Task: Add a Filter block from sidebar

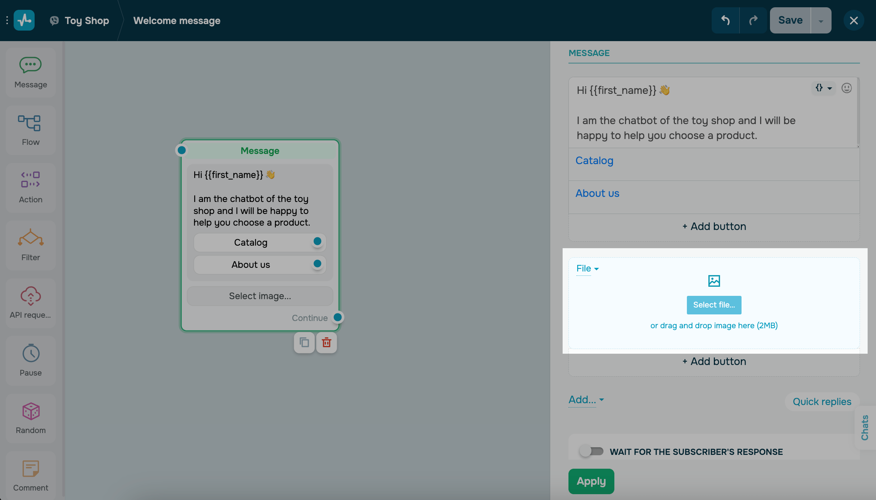Action: point(31,237)
